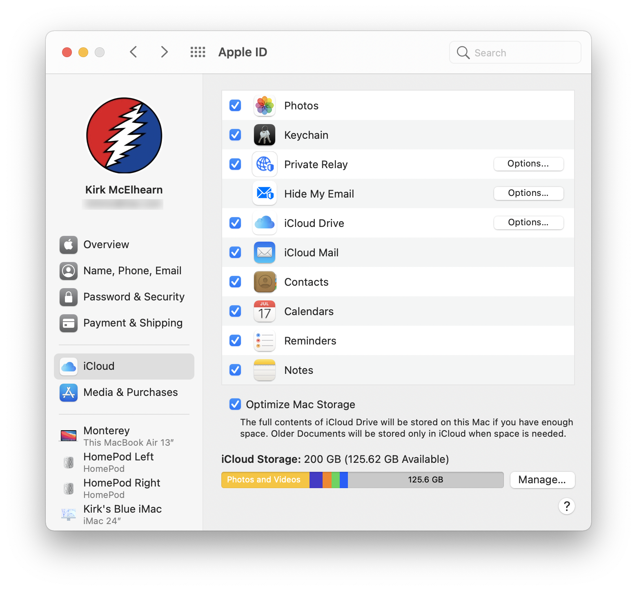
Task: Click the Keychain app icon
Action: [x=265, y=135]
